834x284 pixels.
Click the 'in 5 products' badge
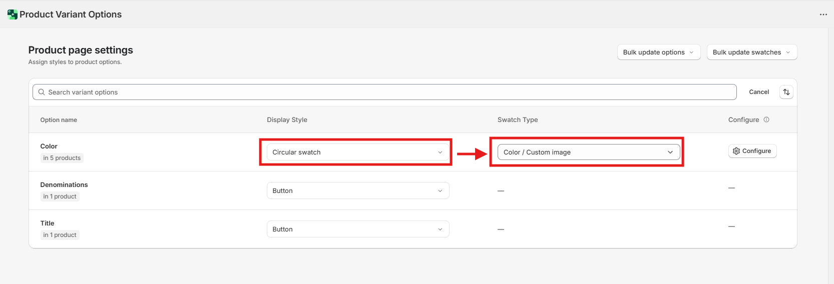point(62,158)
